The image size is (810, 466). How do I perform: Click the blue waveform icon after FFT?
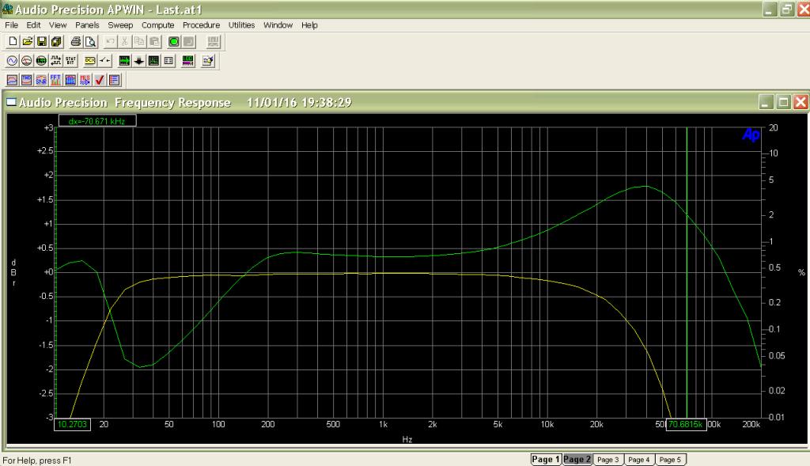click(70, 80)
